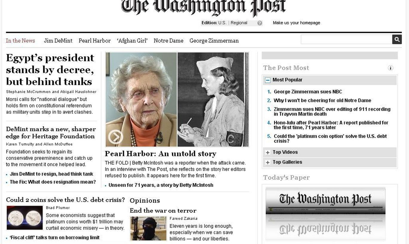409x244 pixels.
Task: Click Make us your homepage link
Action: coord(296,23)
